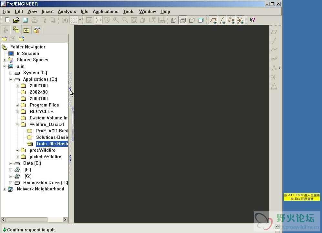Toggle datum planes display
The width and height of the screenshot is (322, 233).
[x=213, y=20]
